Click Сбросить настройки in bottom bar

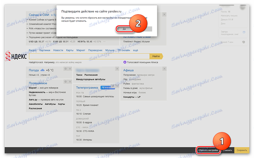(x=208, y=150)
